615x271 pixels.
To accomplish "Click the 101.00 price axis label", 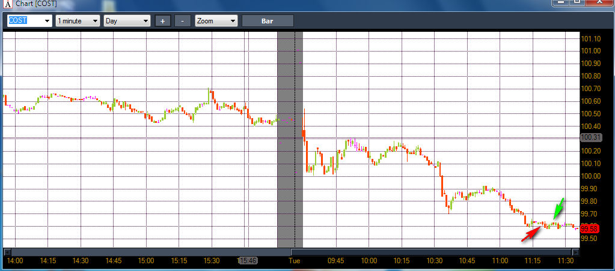I will [591, 51].
